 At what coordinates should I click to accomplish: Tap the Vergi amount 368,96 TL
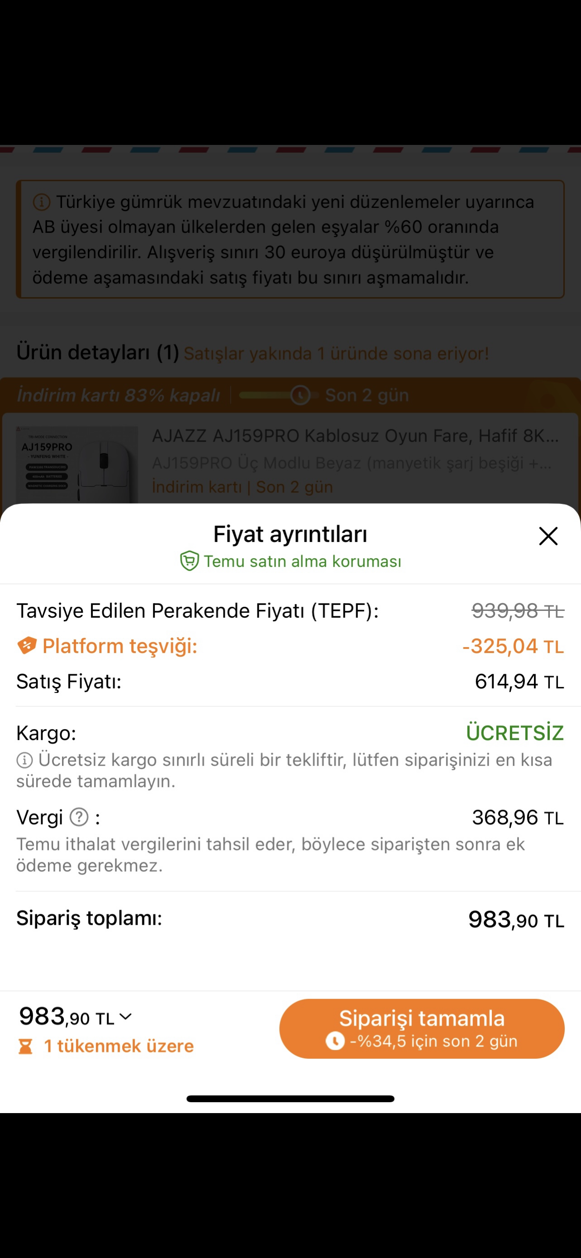click(x=518, y=817)
